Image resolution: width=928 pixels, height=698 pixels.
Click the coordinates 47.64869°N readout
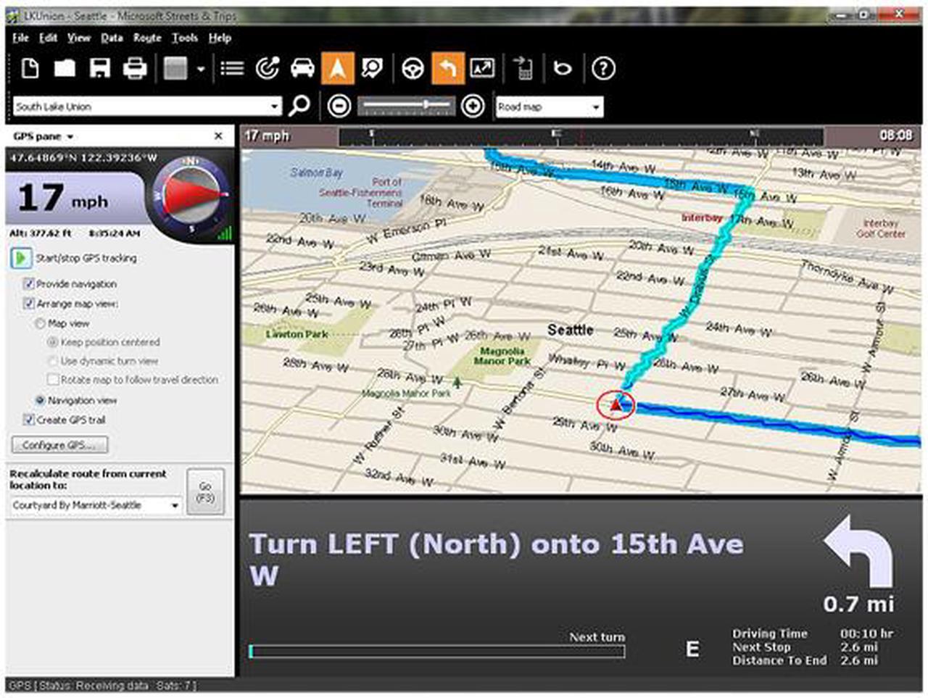(x=83, y=157)
